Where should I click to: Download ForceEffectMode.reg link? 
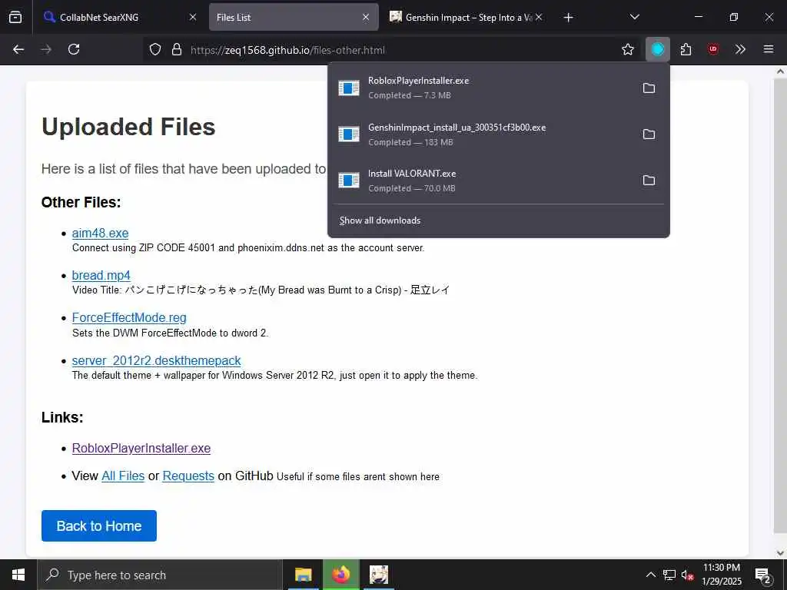point(129,317)
